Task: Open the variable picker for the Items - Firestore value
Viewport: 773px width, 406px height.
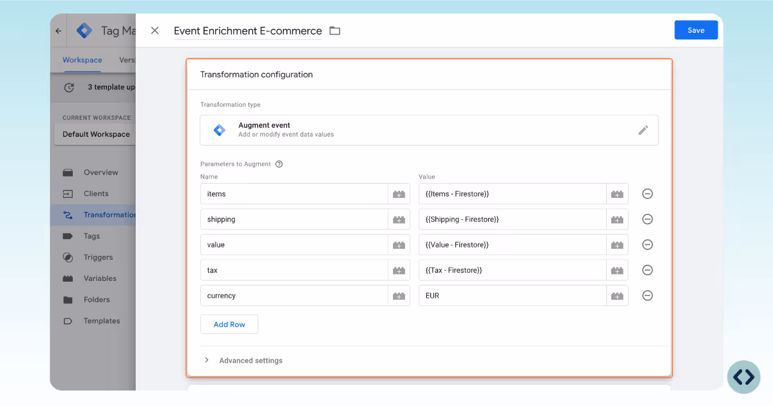Action: tap(617, 194)
